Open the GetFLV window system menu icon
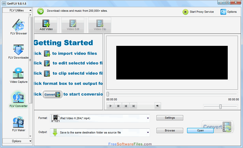Screen dimensions: 243x148 pos(4,3)
